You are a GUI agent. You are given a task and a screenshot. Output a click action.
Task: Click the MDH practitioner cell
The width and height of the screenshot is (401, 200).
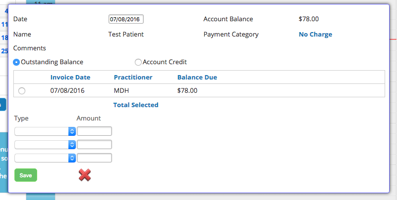click(x=121, y=91)
